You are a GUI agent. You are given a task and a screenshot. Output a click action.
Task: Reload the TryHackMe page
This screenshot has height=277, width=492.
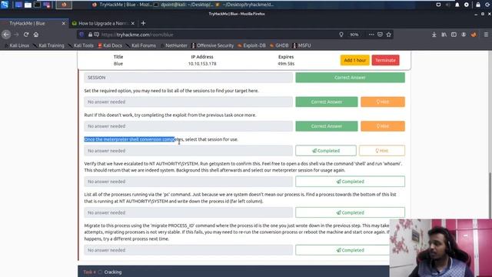pos(26,35)
